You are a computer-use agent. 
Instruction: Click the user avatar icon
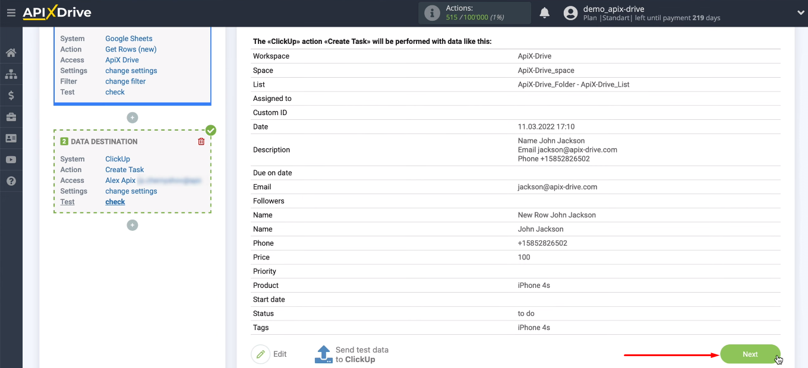click(x=570, y=13)
